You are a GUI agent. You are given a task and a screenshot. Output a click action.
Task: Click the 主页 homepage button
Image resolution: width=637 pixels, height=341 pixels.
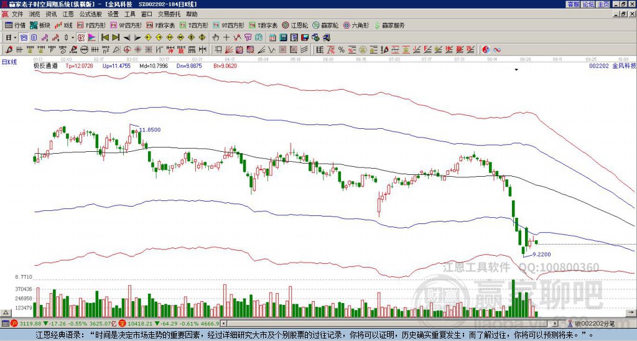[603, 4]
